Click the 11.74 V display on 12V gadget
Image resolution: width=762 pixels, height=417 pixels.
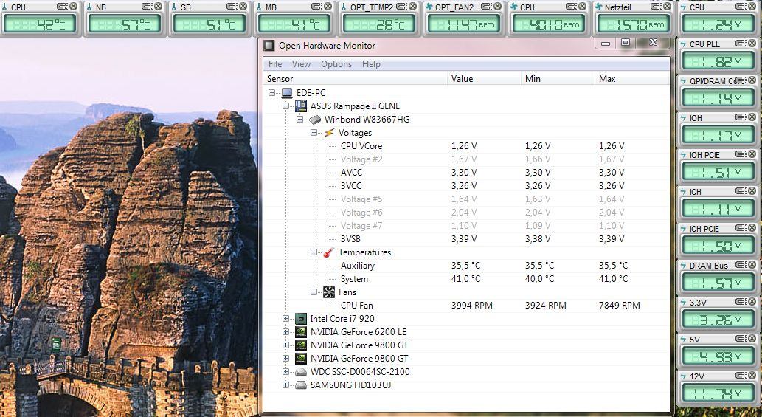tap(718, 393)
